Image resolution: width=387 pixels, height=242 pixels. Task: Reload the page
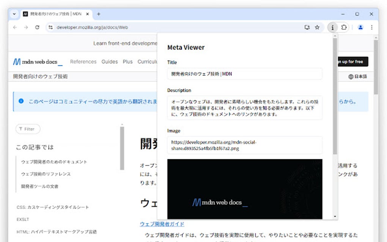37,27
